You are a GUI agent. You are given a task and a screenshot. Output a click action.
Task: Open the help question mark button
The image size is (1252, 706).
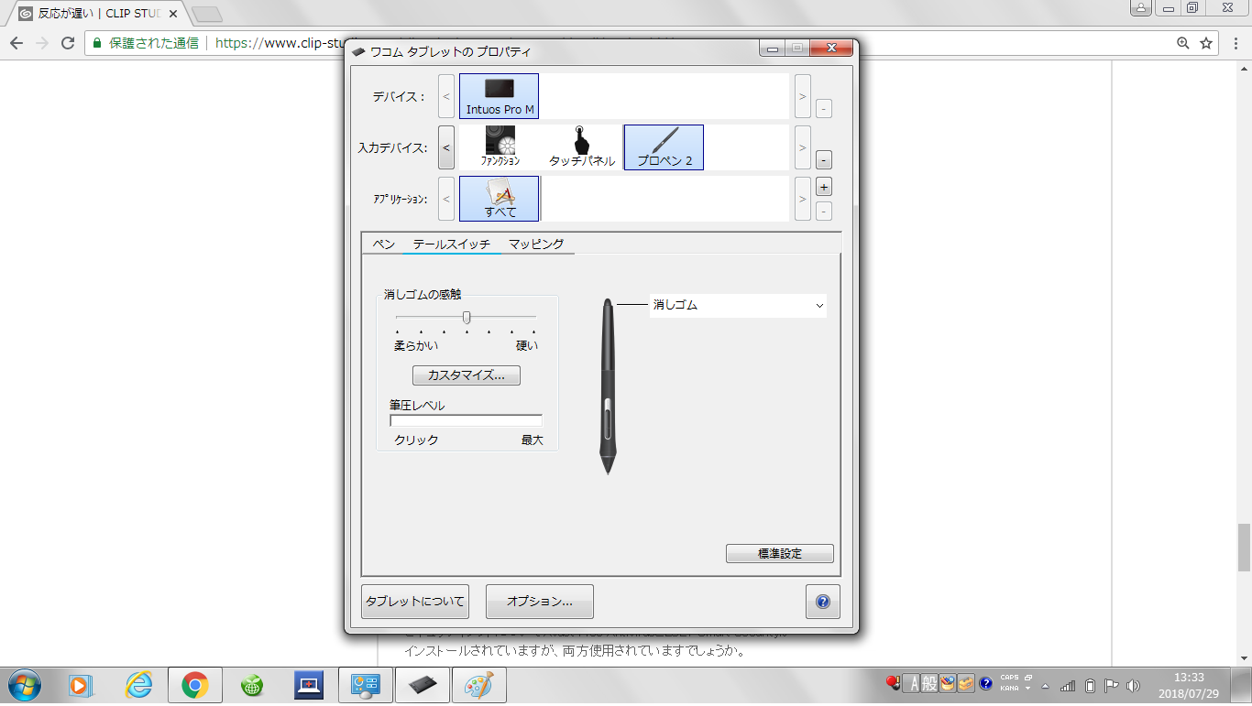[x=823, y=602]
